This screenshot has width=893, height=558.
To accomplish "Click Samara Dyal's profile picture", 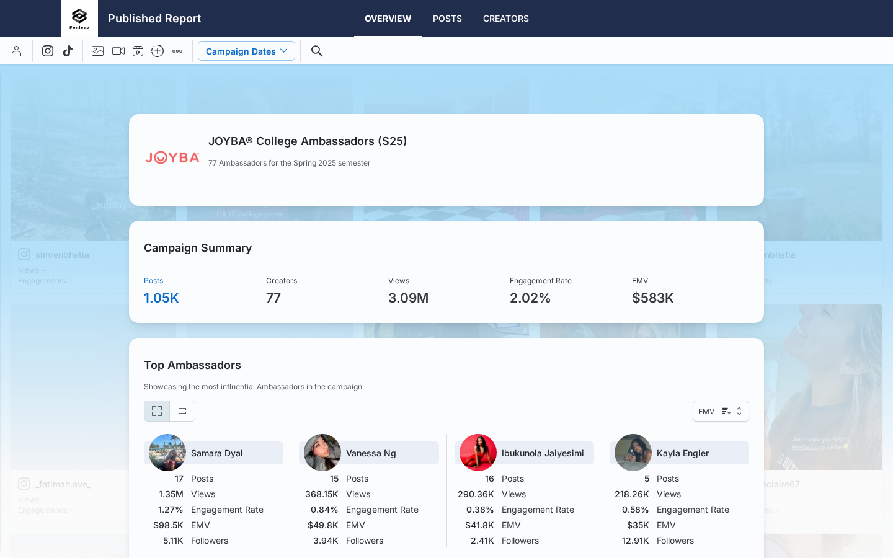I will (x=167, y=453).
